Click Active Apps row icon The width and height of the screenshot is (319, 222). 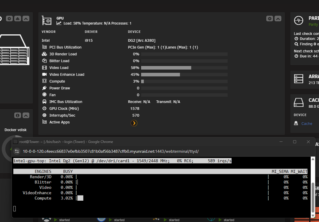(x=44, y=122)
